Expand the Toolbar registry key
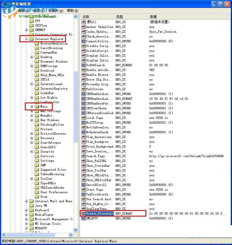 [x=31, y=179]
